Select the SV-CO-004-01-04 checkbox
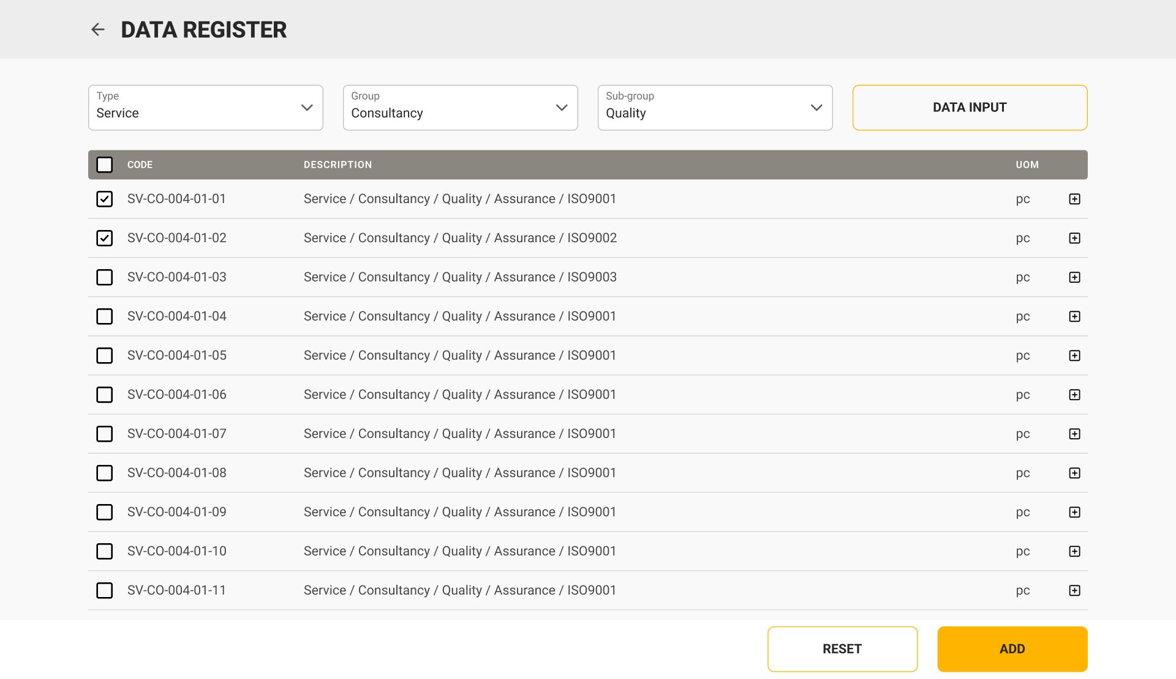Image resolution: width=1176 pixels, height=679 pixels. [105, 316]
